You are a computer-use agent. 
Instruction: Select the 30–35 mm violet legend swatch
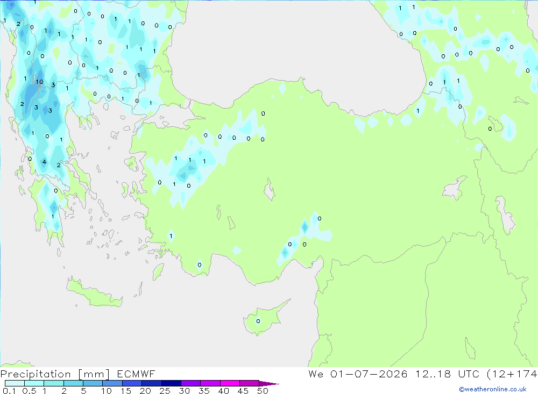(x=191, y=383)
